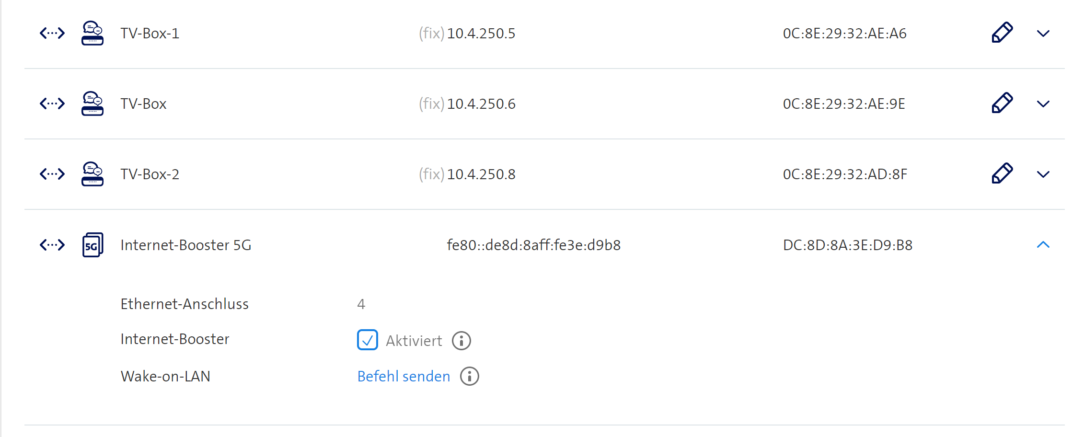The image size is (1084, 437).
Task: Click the IP address 10.4.250.5
Action: 481,34
